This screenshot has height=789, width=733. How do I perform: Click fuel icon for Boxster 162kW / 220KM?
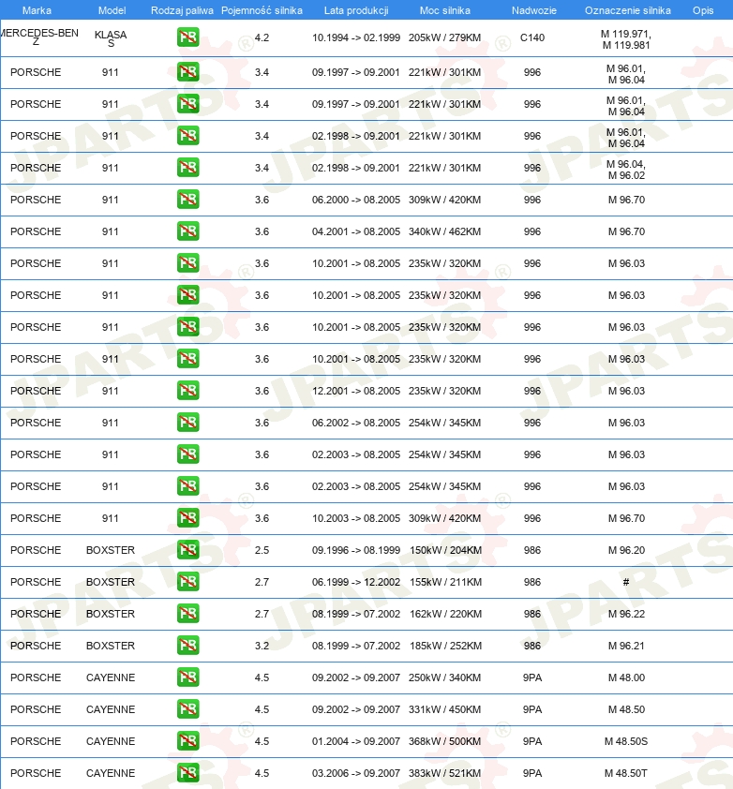187,614
